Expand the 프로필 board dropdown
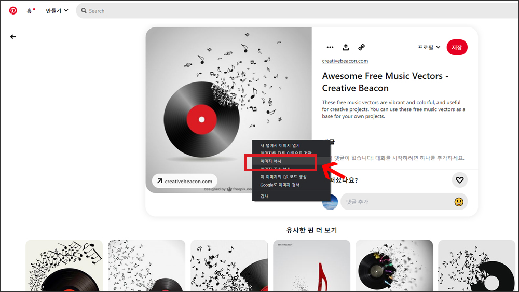 coord(429,47)
